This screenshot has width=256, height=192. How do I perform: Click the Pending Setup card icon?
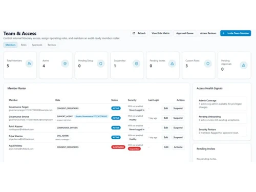point(101,63)
